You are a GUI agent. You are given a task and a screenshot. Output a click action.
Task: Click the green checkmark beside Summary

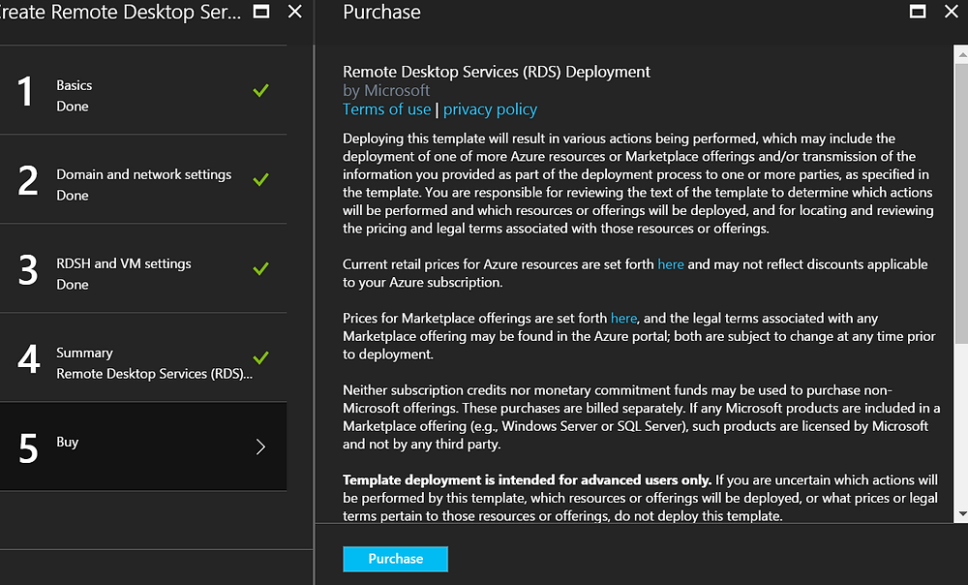coord(260,357)
